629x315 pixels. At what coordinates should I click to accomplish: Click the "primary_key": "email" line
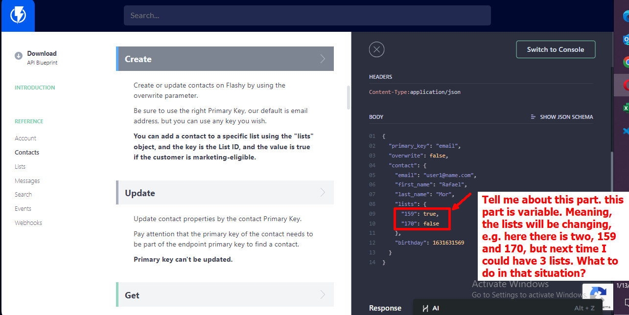425,146
